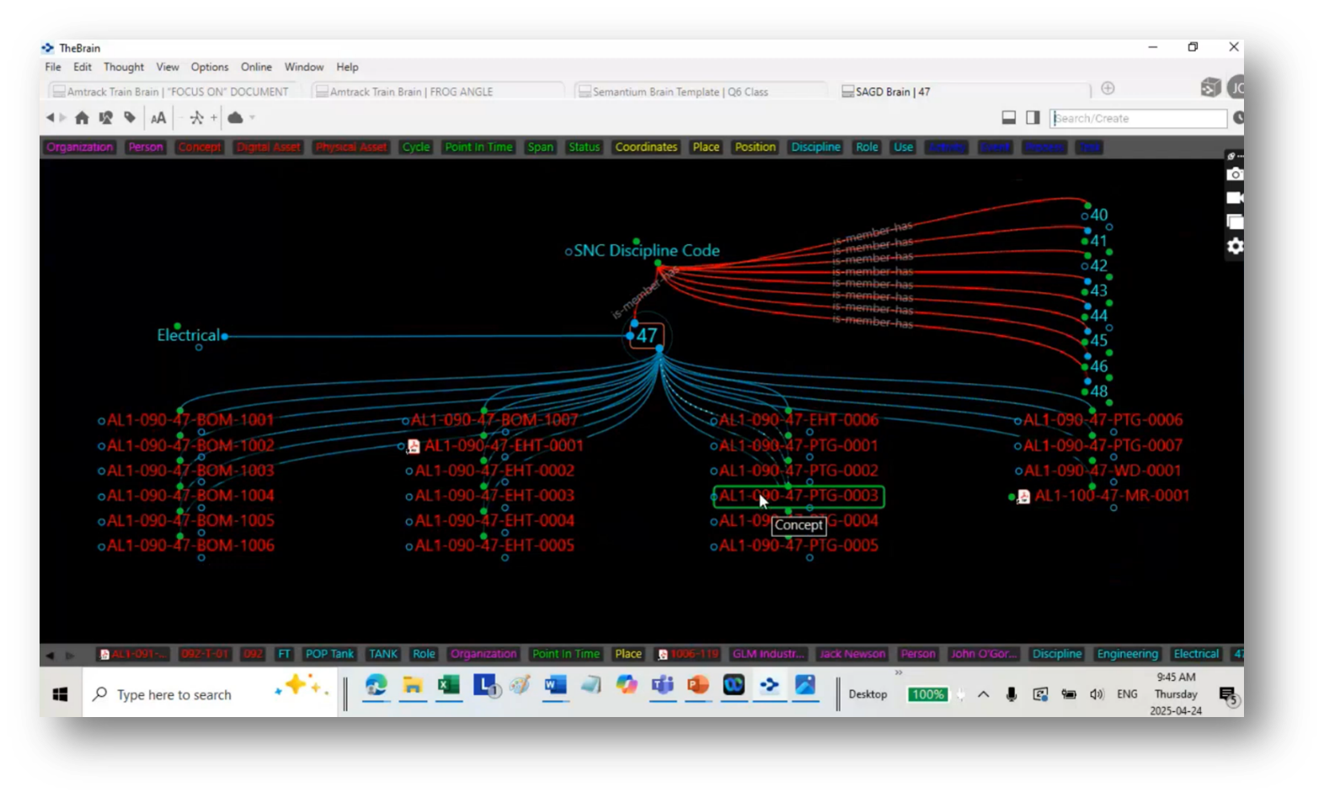The width and height of the screenshot is (1324, 797).
Task: Open the dropdown arrow beside cloud icon
Action: tap(252, 118)
